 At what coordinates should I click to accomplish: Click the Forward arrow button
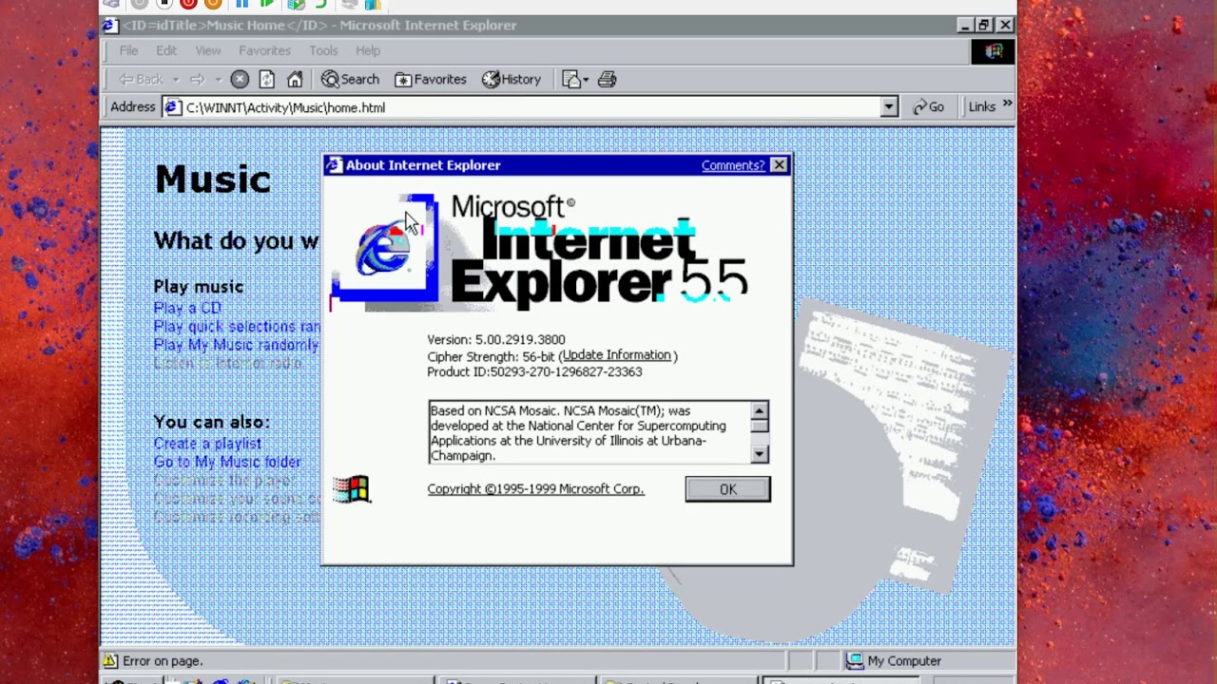[x=197, y=79]
